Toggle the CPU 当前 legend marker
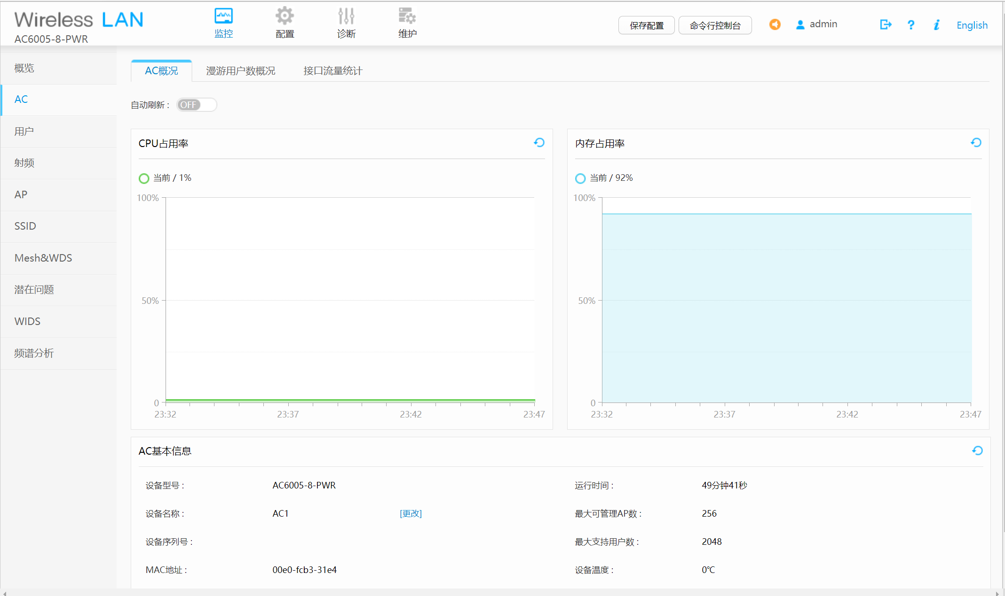 pyautogui.click(x=144, y=178)
